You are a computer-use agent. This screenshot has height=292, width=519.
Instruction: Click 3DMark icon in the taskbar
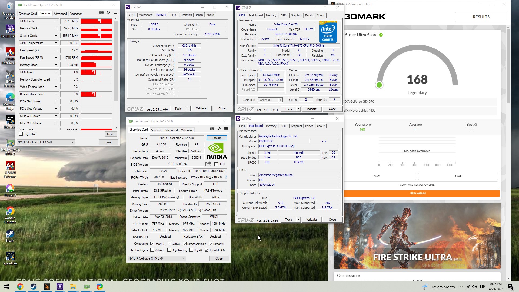[x=47, y=287]
